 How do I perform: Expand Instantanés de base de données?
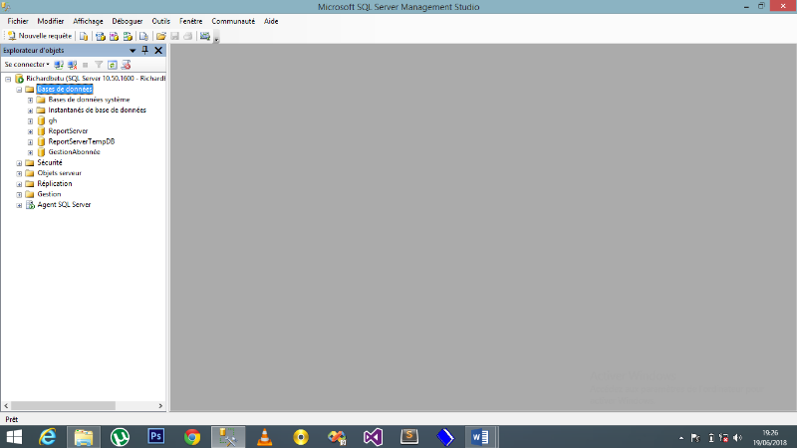[x=31, y=111]
